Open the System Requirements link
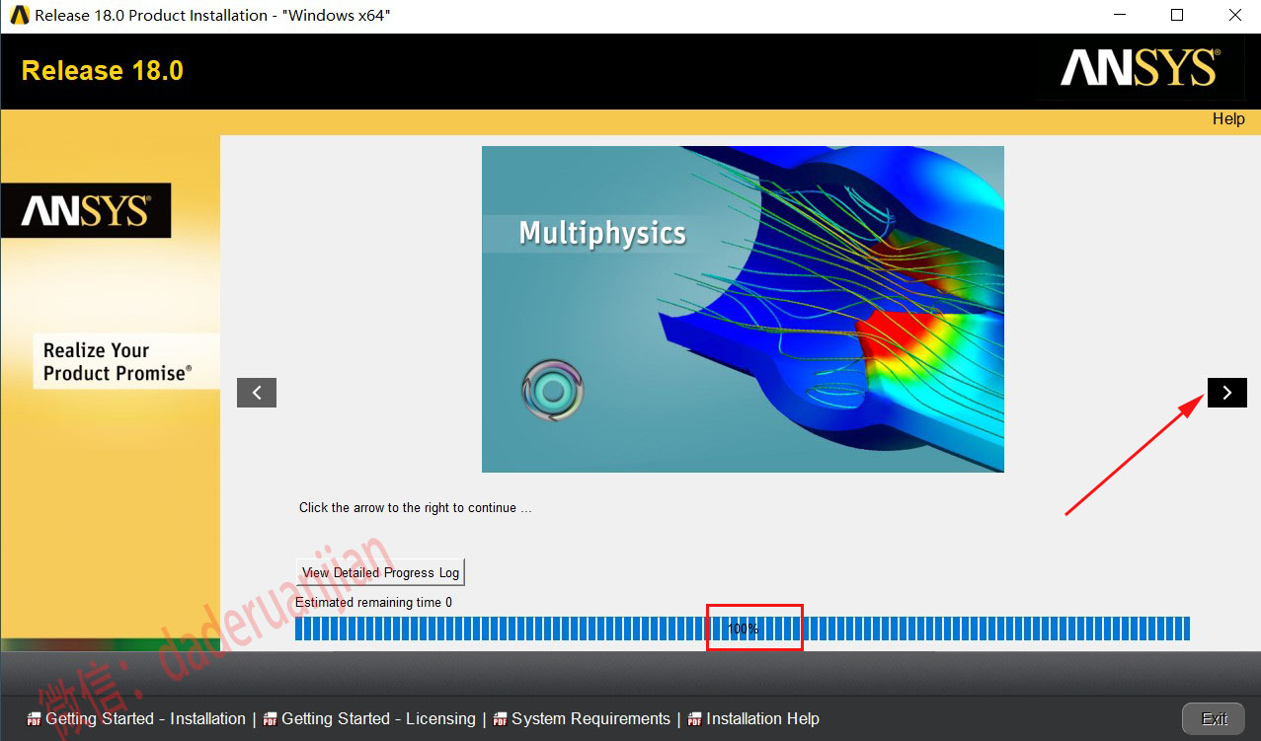Viewport: 1261px width, 741px height. click(x=591, y=719)
